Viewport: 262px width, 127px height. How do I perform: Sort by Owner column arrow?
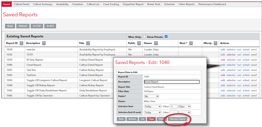(156, 43)
